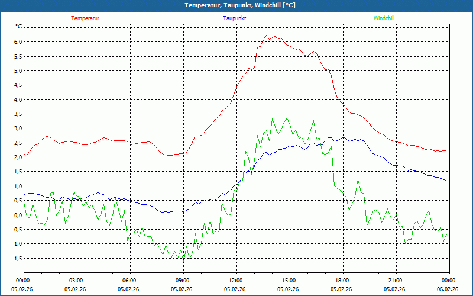This screenshot has width=473, height=296.
Task: Click the red Temperatur legend label
Action: pos(85,18)
